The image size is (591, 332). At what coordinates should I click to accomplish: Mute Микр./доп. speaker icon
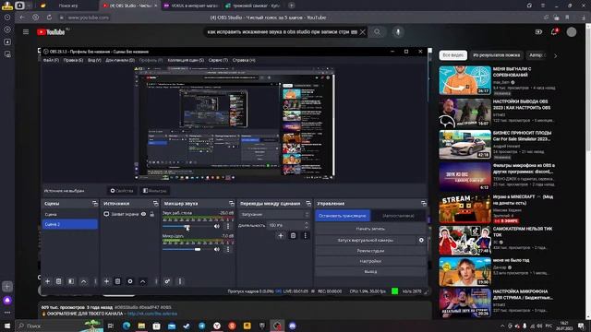[x=217, y=249]
